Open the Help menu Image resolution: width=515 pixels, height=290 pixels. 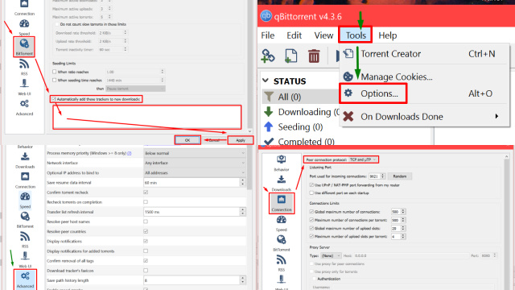388,35
